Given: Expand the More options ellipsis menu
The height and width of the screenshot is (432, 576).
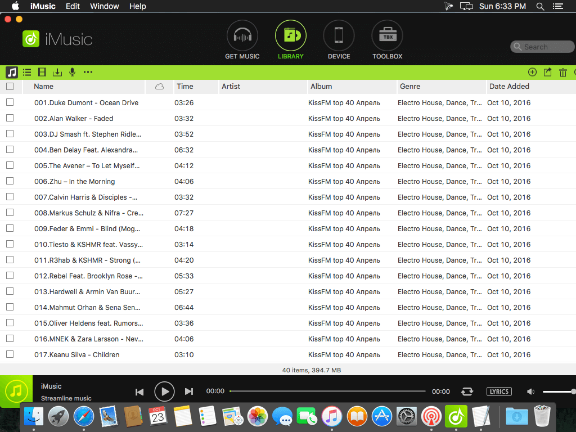Looking at the screenshot, I should click(88, 72).
